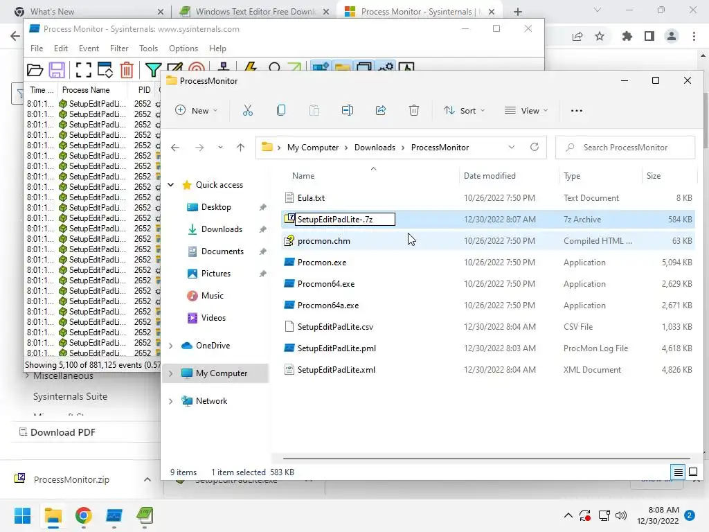
Task: Open Edit menu in Process Monitor
Action: (x=61, y=48)
